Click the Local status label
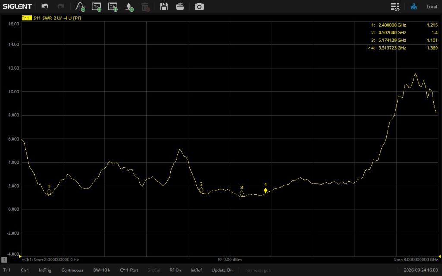The height and width of the screenshot is (276, 442). [432, 7]
